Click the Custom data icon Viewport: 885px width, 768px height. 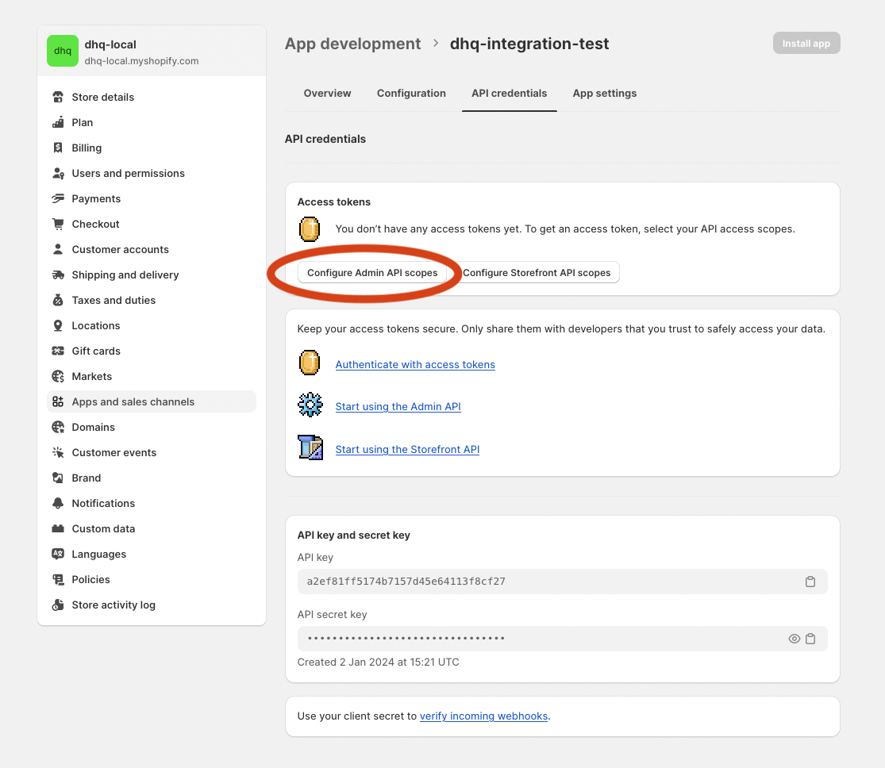(58, 528)
